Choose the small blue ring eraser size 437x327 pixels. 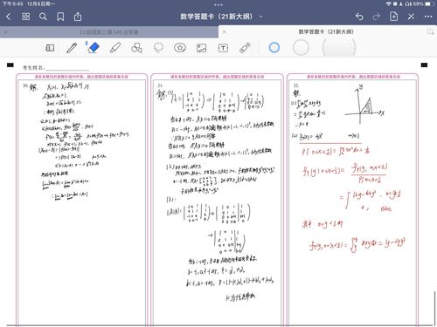tap(274, 47)
